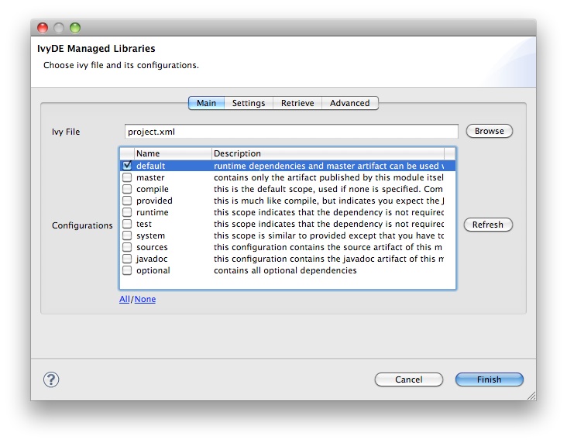Tick the provided configuration checkbox
567x443 pixels.
click(x=127, y=201)
